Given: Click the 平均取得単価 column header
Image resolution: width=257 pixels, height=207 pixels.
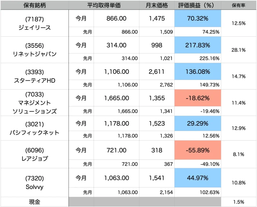Looking at the screenshot, I should (x=104, y=5).
